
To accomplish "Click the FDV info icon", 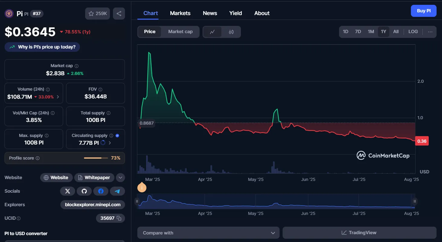I will pyautogui.click(x=101, y=89).
